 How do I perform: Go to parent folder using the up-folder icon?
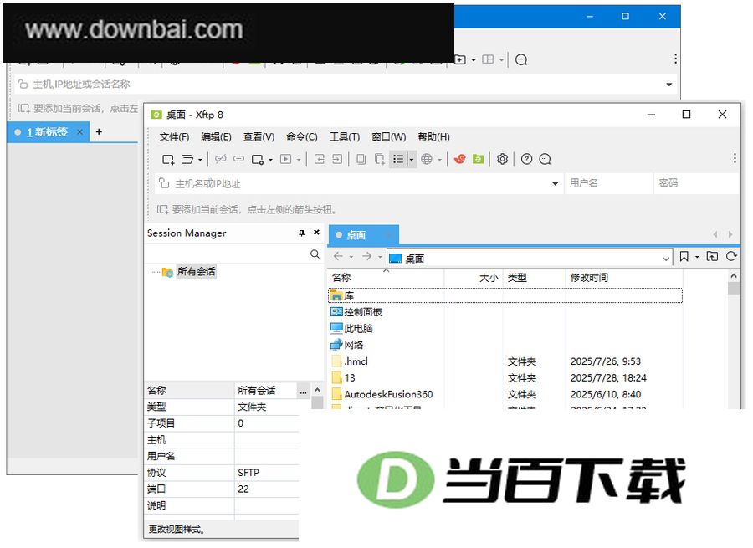[x=712, y=257]
